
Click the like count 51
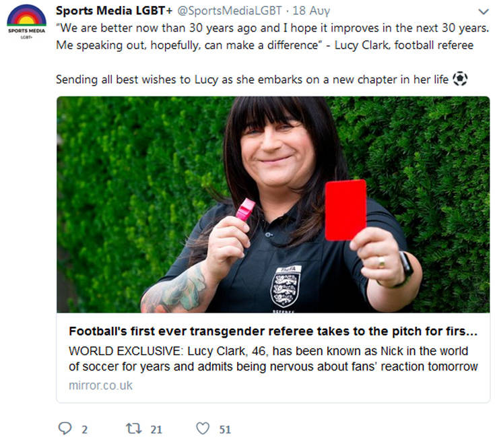pyautogui.click(x=225, y=429)
